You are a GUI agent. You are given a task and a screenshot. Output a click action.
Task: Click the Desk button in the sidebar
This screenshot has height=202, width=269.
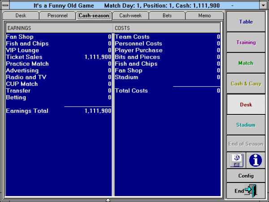[x=246, y=105]
